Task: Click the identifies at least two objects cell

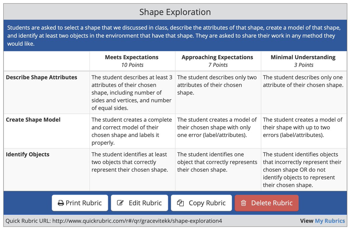Action: coord(132,170)
